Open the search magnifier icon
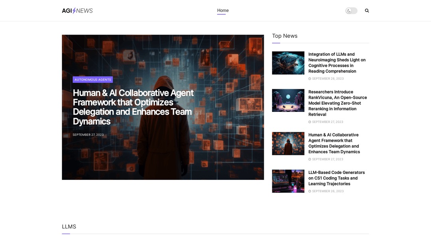Image resolution: width=431 pixels, height=242 pixels. tap(367, 11)
